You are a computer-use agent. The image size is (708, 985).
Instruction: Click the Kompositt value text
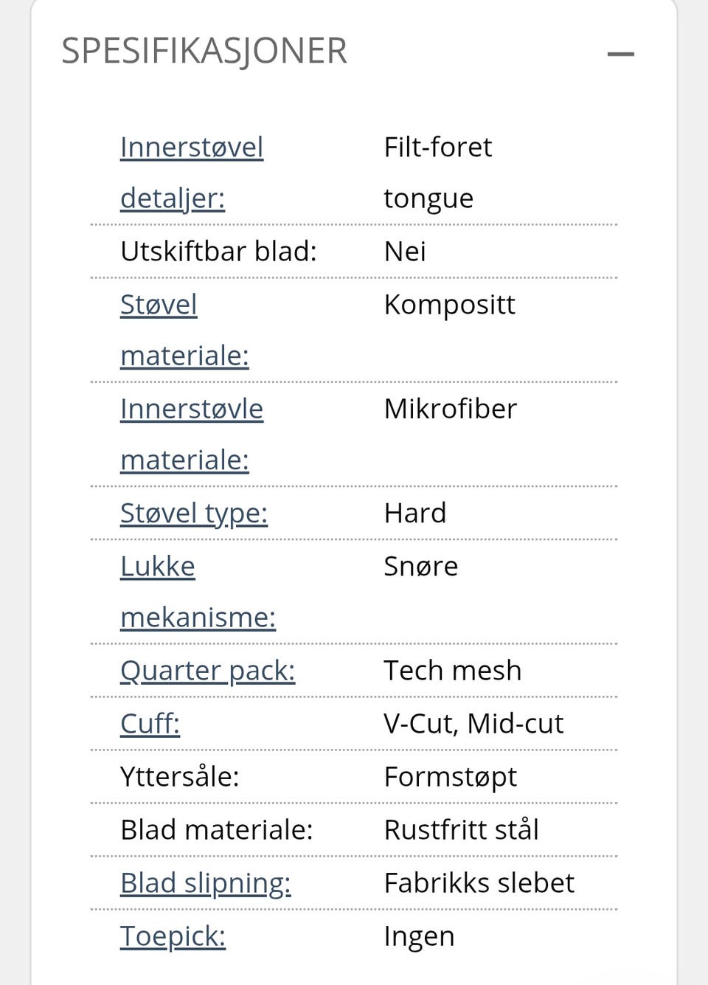449,304
